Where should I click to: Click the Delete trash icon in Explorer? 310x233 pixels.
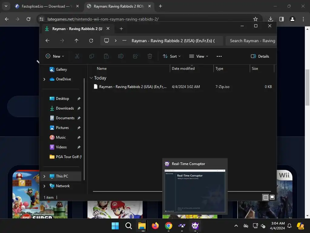[x=150, y=56]
